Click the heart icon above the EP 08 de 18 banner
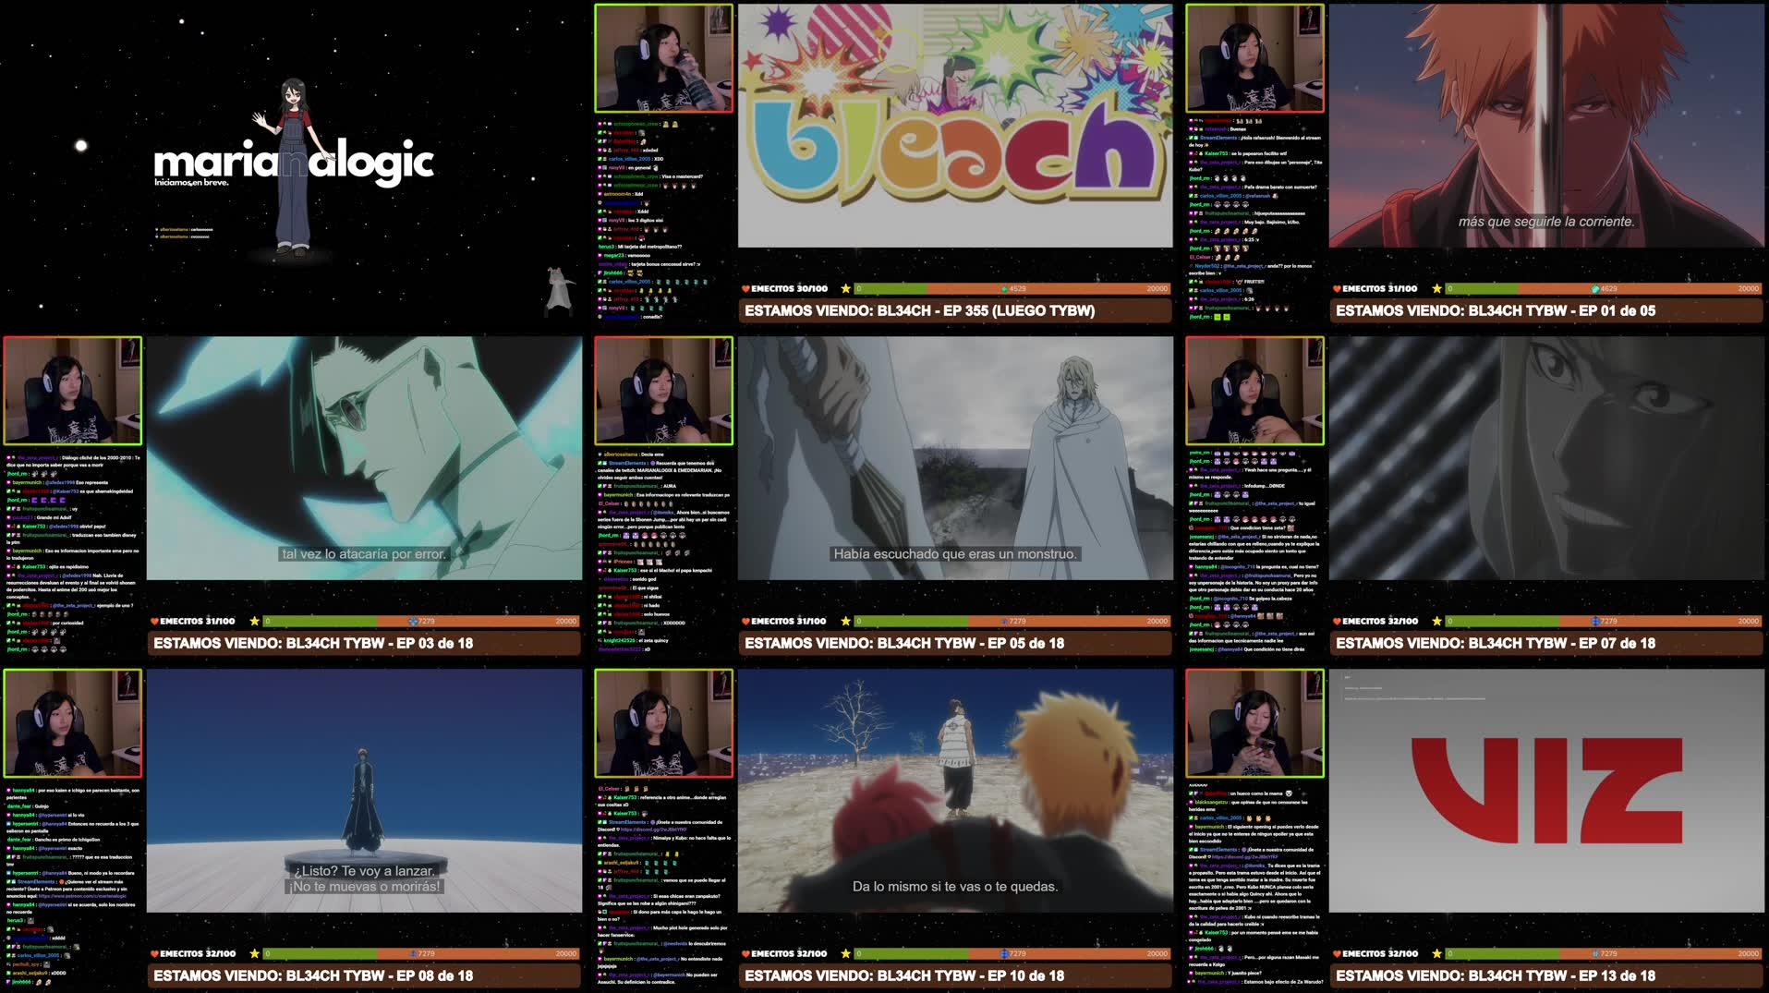 click(x=154, y=954)
